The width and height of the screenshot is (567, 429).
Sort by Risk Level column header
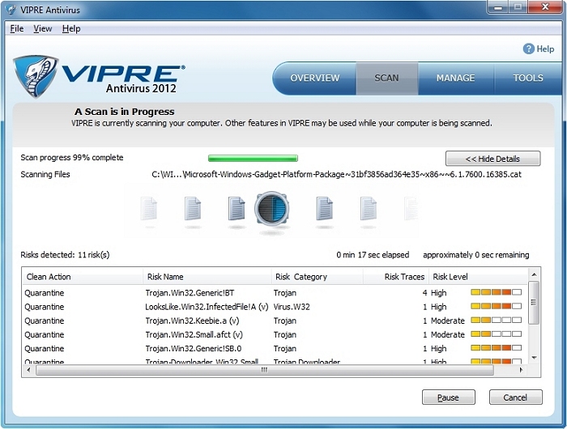(x=478, y=277)
